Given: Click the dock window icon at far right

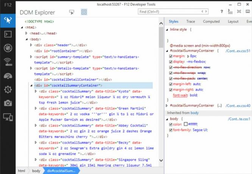Looking at the screenshot, I should coord(248,11).
